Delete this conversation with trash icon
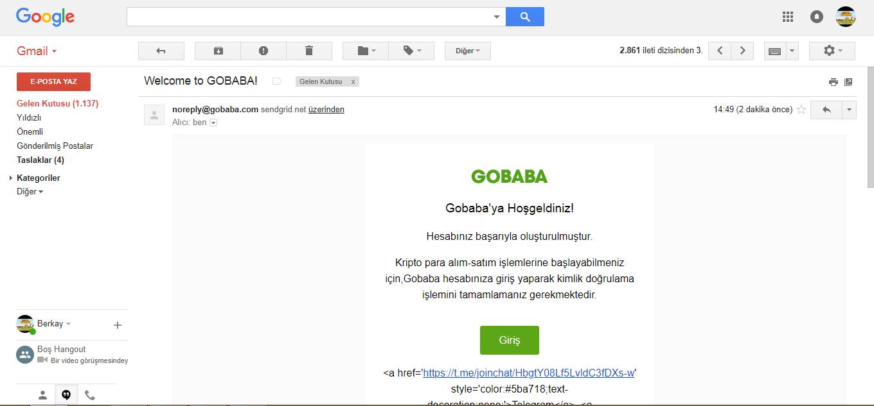This screenshot has width=874, height=406. [309, 51]
